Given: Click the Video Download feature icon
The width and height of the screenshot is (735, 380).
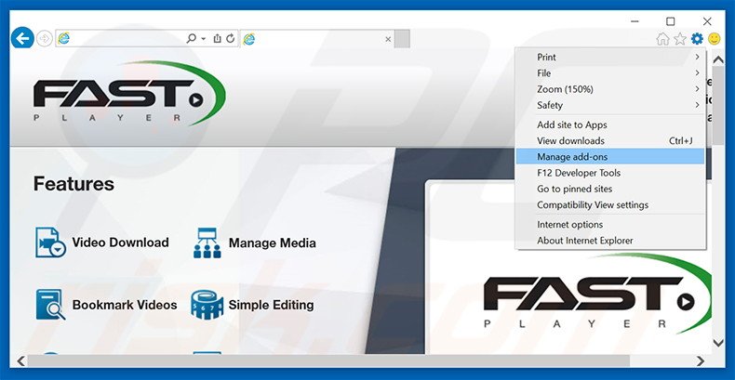Looking at the screenshot, I should click(x=50, y=242).
